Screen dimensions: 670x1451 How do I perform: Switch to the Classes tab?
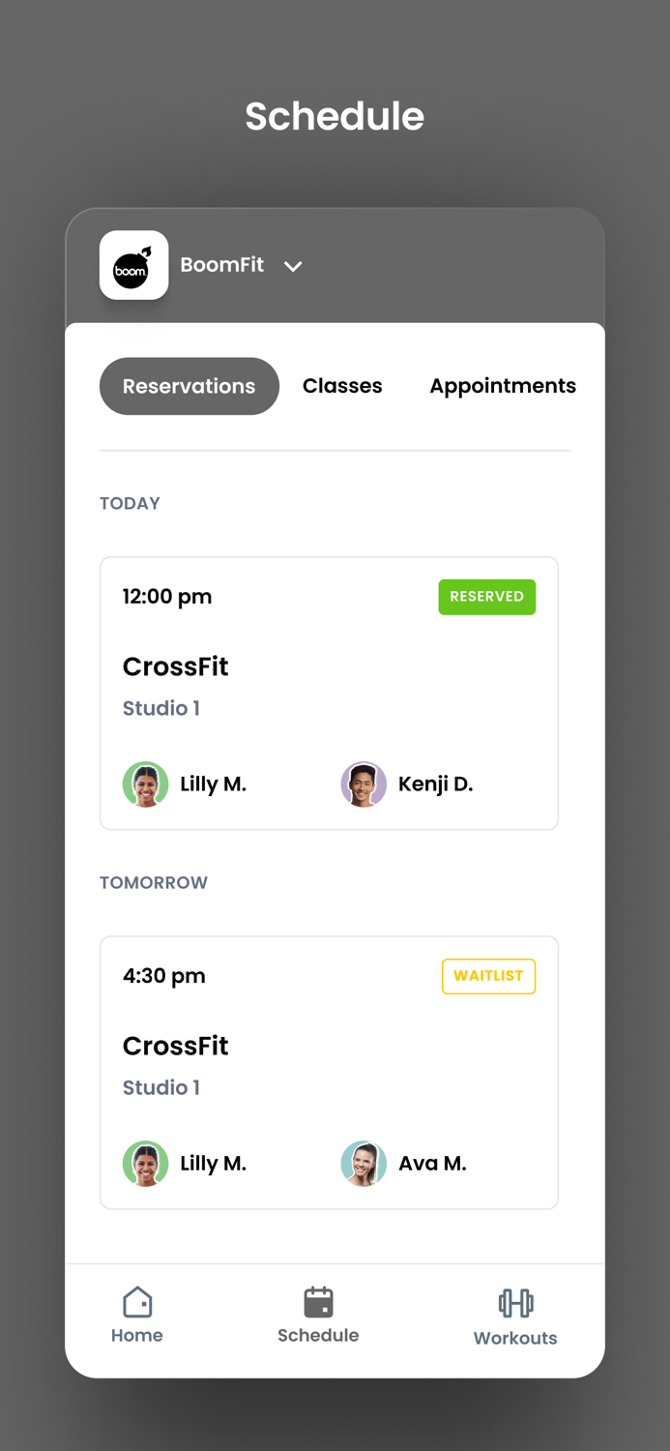342,385
